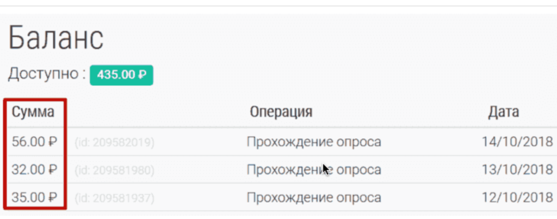Click Прохождение опроса in the 12/10/2018 row
Screen dimensions: 557x219
pyautogui.click(x=314, y=196)
